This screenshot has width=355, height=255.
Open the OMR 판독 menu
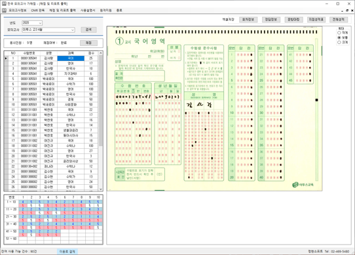pyautogui.click(x=37, y=10)
